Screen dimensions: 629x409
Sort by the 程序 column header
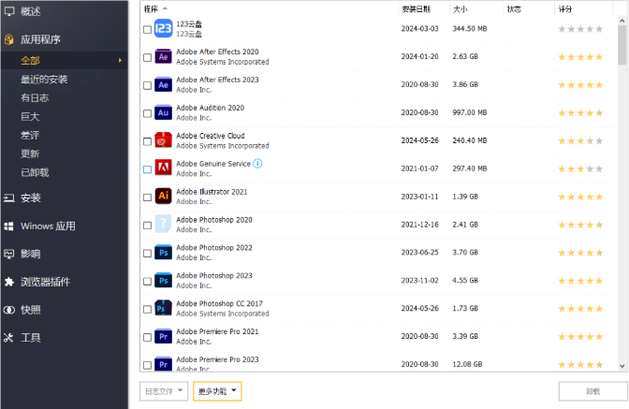click(x=151, y=8)
